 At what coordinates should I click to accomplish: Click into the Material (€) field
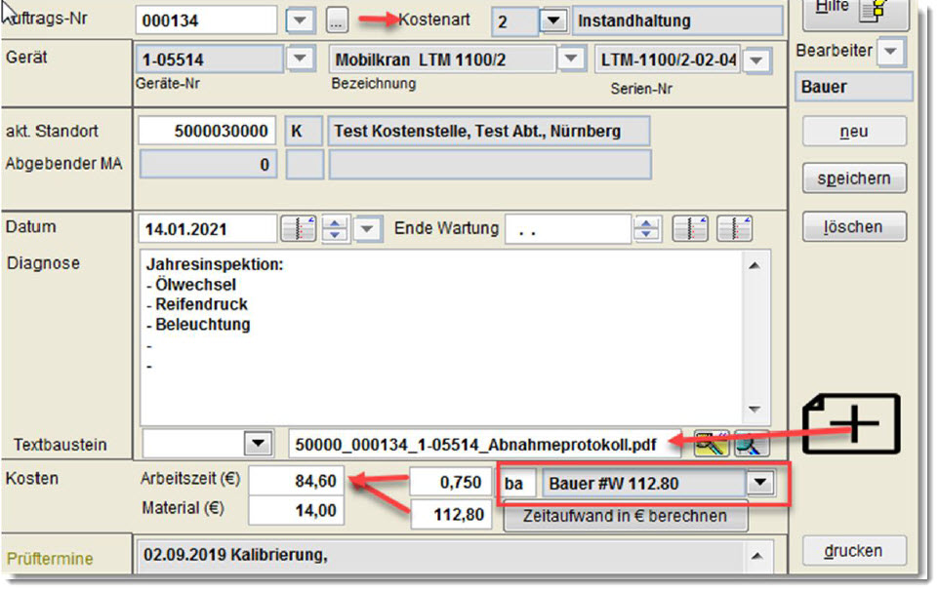coord(296,510)
